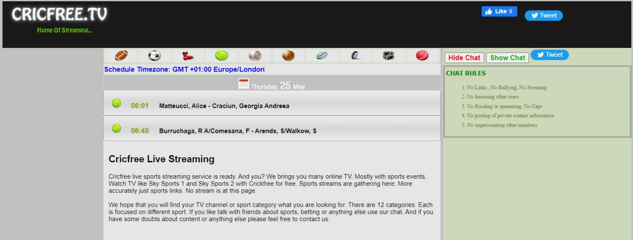The width and height of the screenshot is (633, 240).
Task: Select the motorsport tire category
Action: [355, 55]
